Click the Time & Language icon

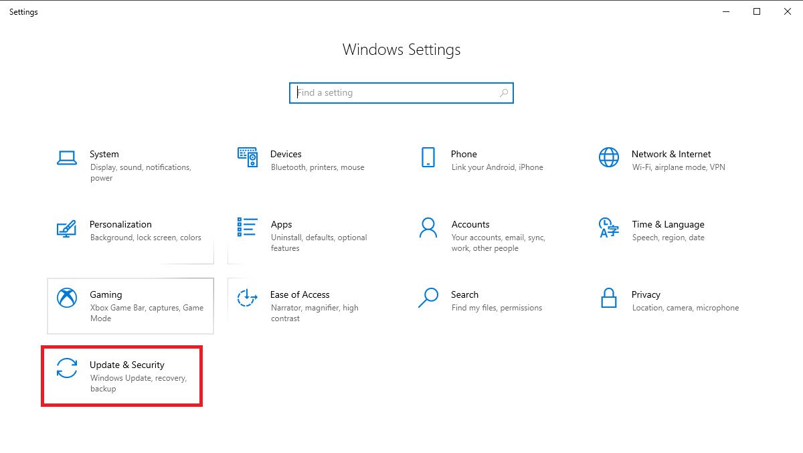pyautogui.click(x=609, y=228)
